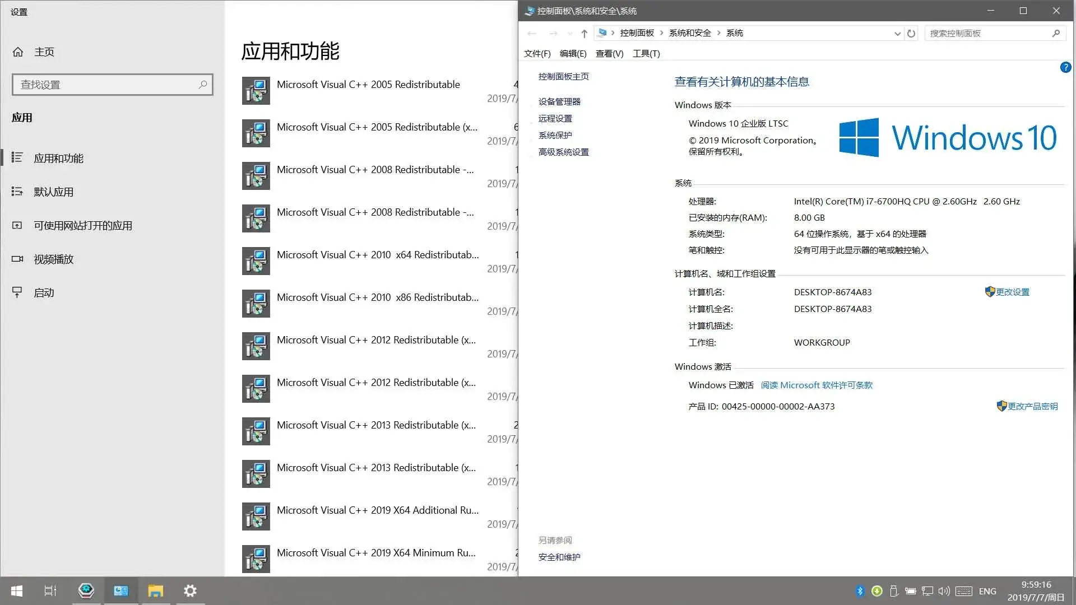The width and height of the screenshot is (1076, 605).
Task: Click Forward arrow in Control Panel window
Action: click(x=553, y=34)
